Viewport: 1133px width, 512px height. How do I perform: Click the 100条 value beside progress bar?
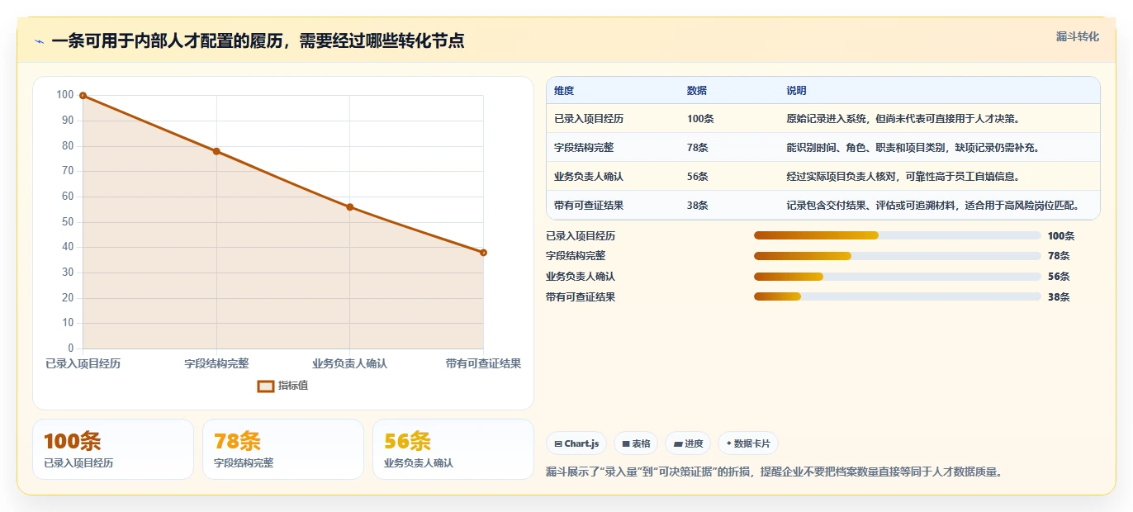click(1061, 236)
